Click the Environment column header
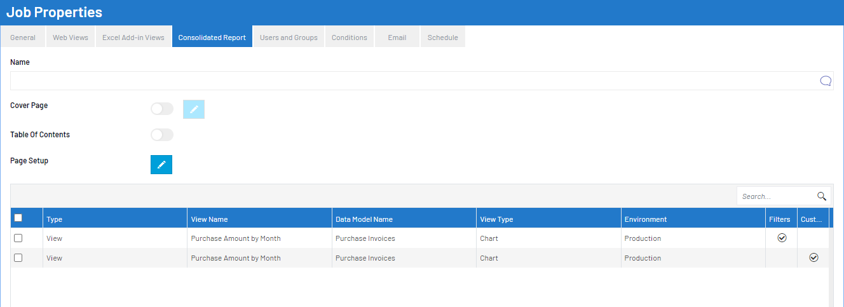The image size is (844, 307). [x=646, y=219]
